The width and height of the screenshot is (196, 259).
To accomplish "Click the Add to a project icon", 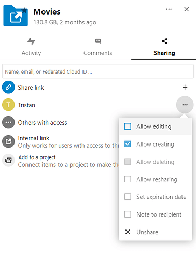I will pyautogui.click(x=8, y=161).
